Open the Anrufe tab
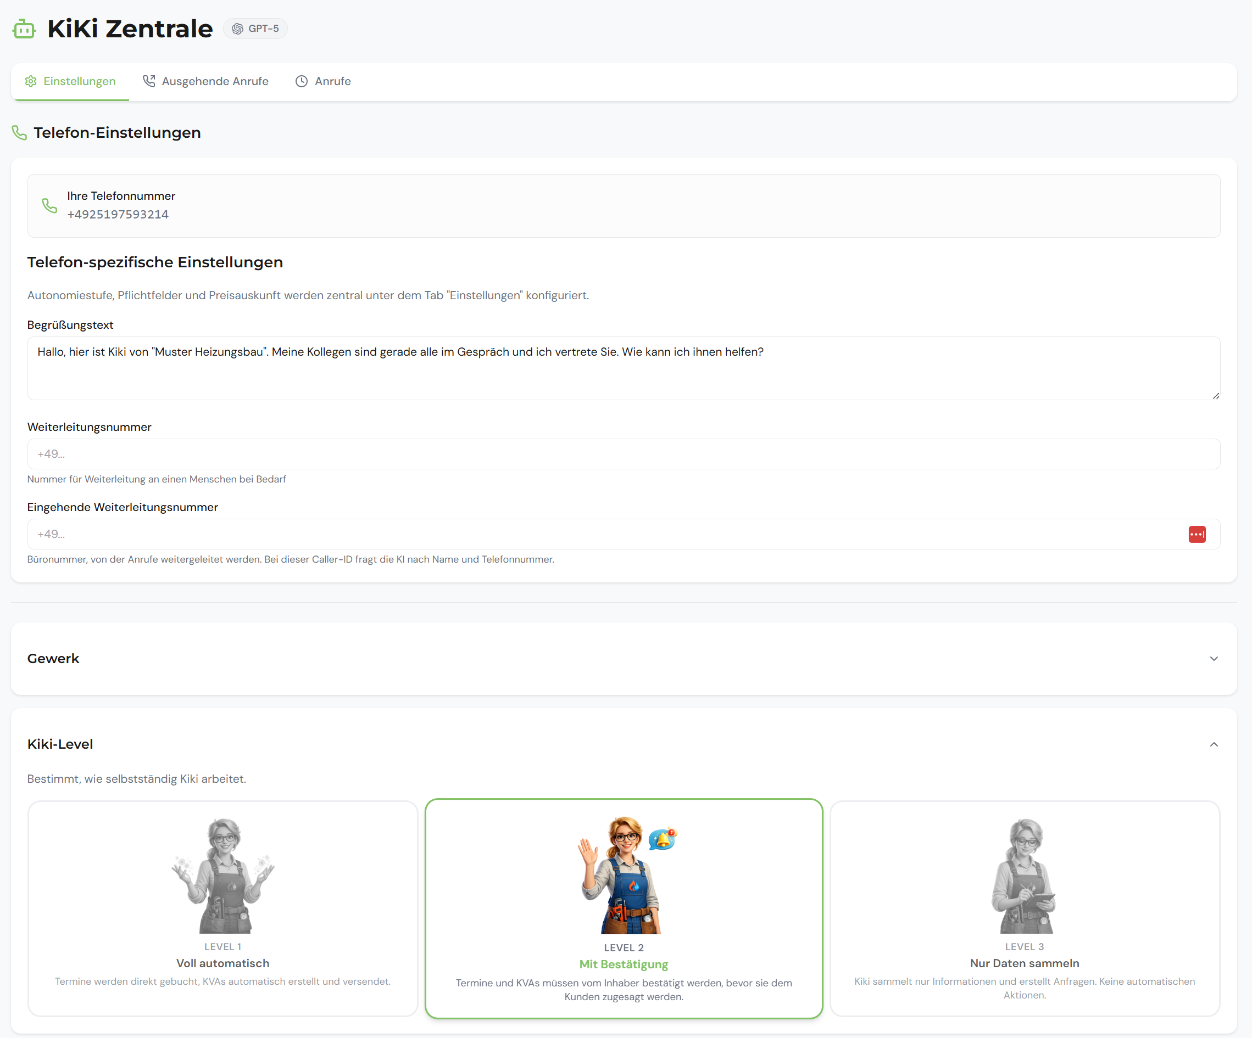The width and height of the screenshot is (1252, 1038). tap(332, 81)
